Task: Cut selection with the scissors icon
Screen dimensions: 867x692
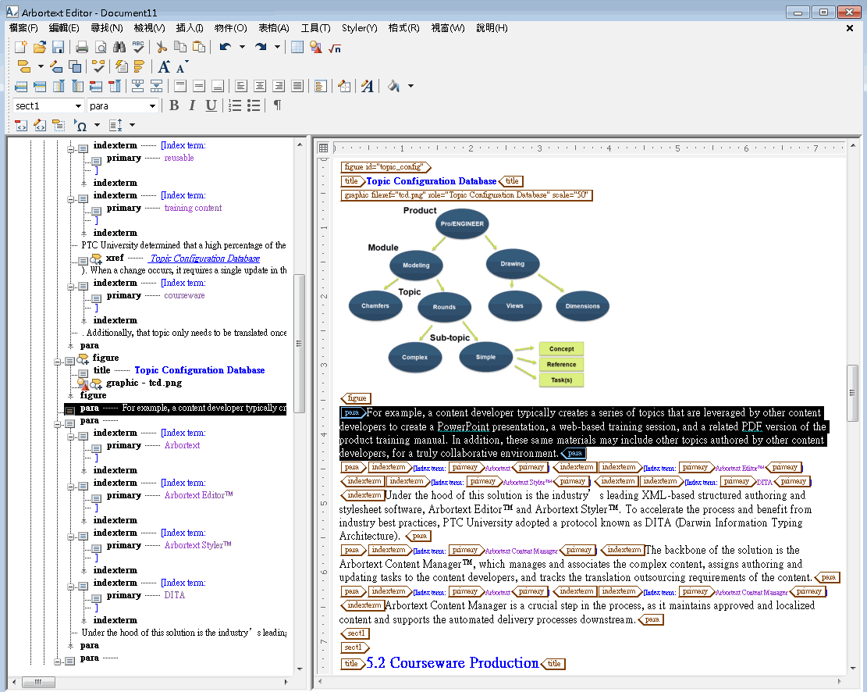Action: pos(162,48)
